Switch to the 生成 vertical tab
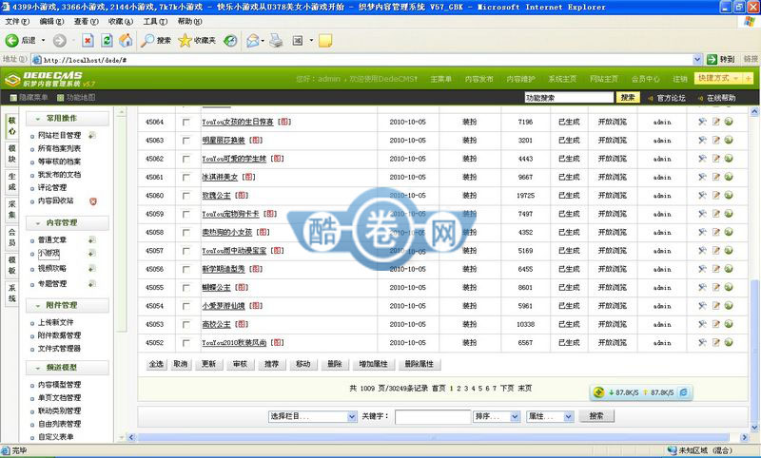761x458 pixels. [x=12, y=181]
